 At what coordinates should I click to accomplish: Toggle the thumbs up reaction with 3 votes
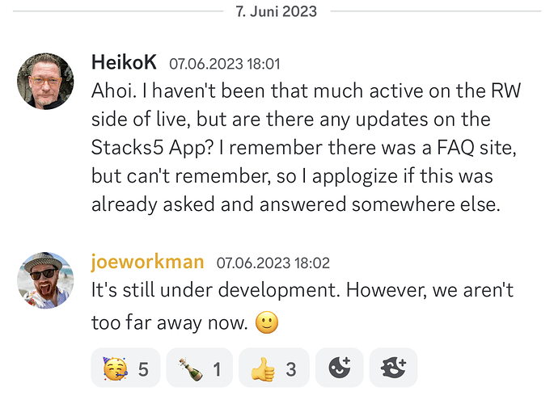tap(274, 368)
